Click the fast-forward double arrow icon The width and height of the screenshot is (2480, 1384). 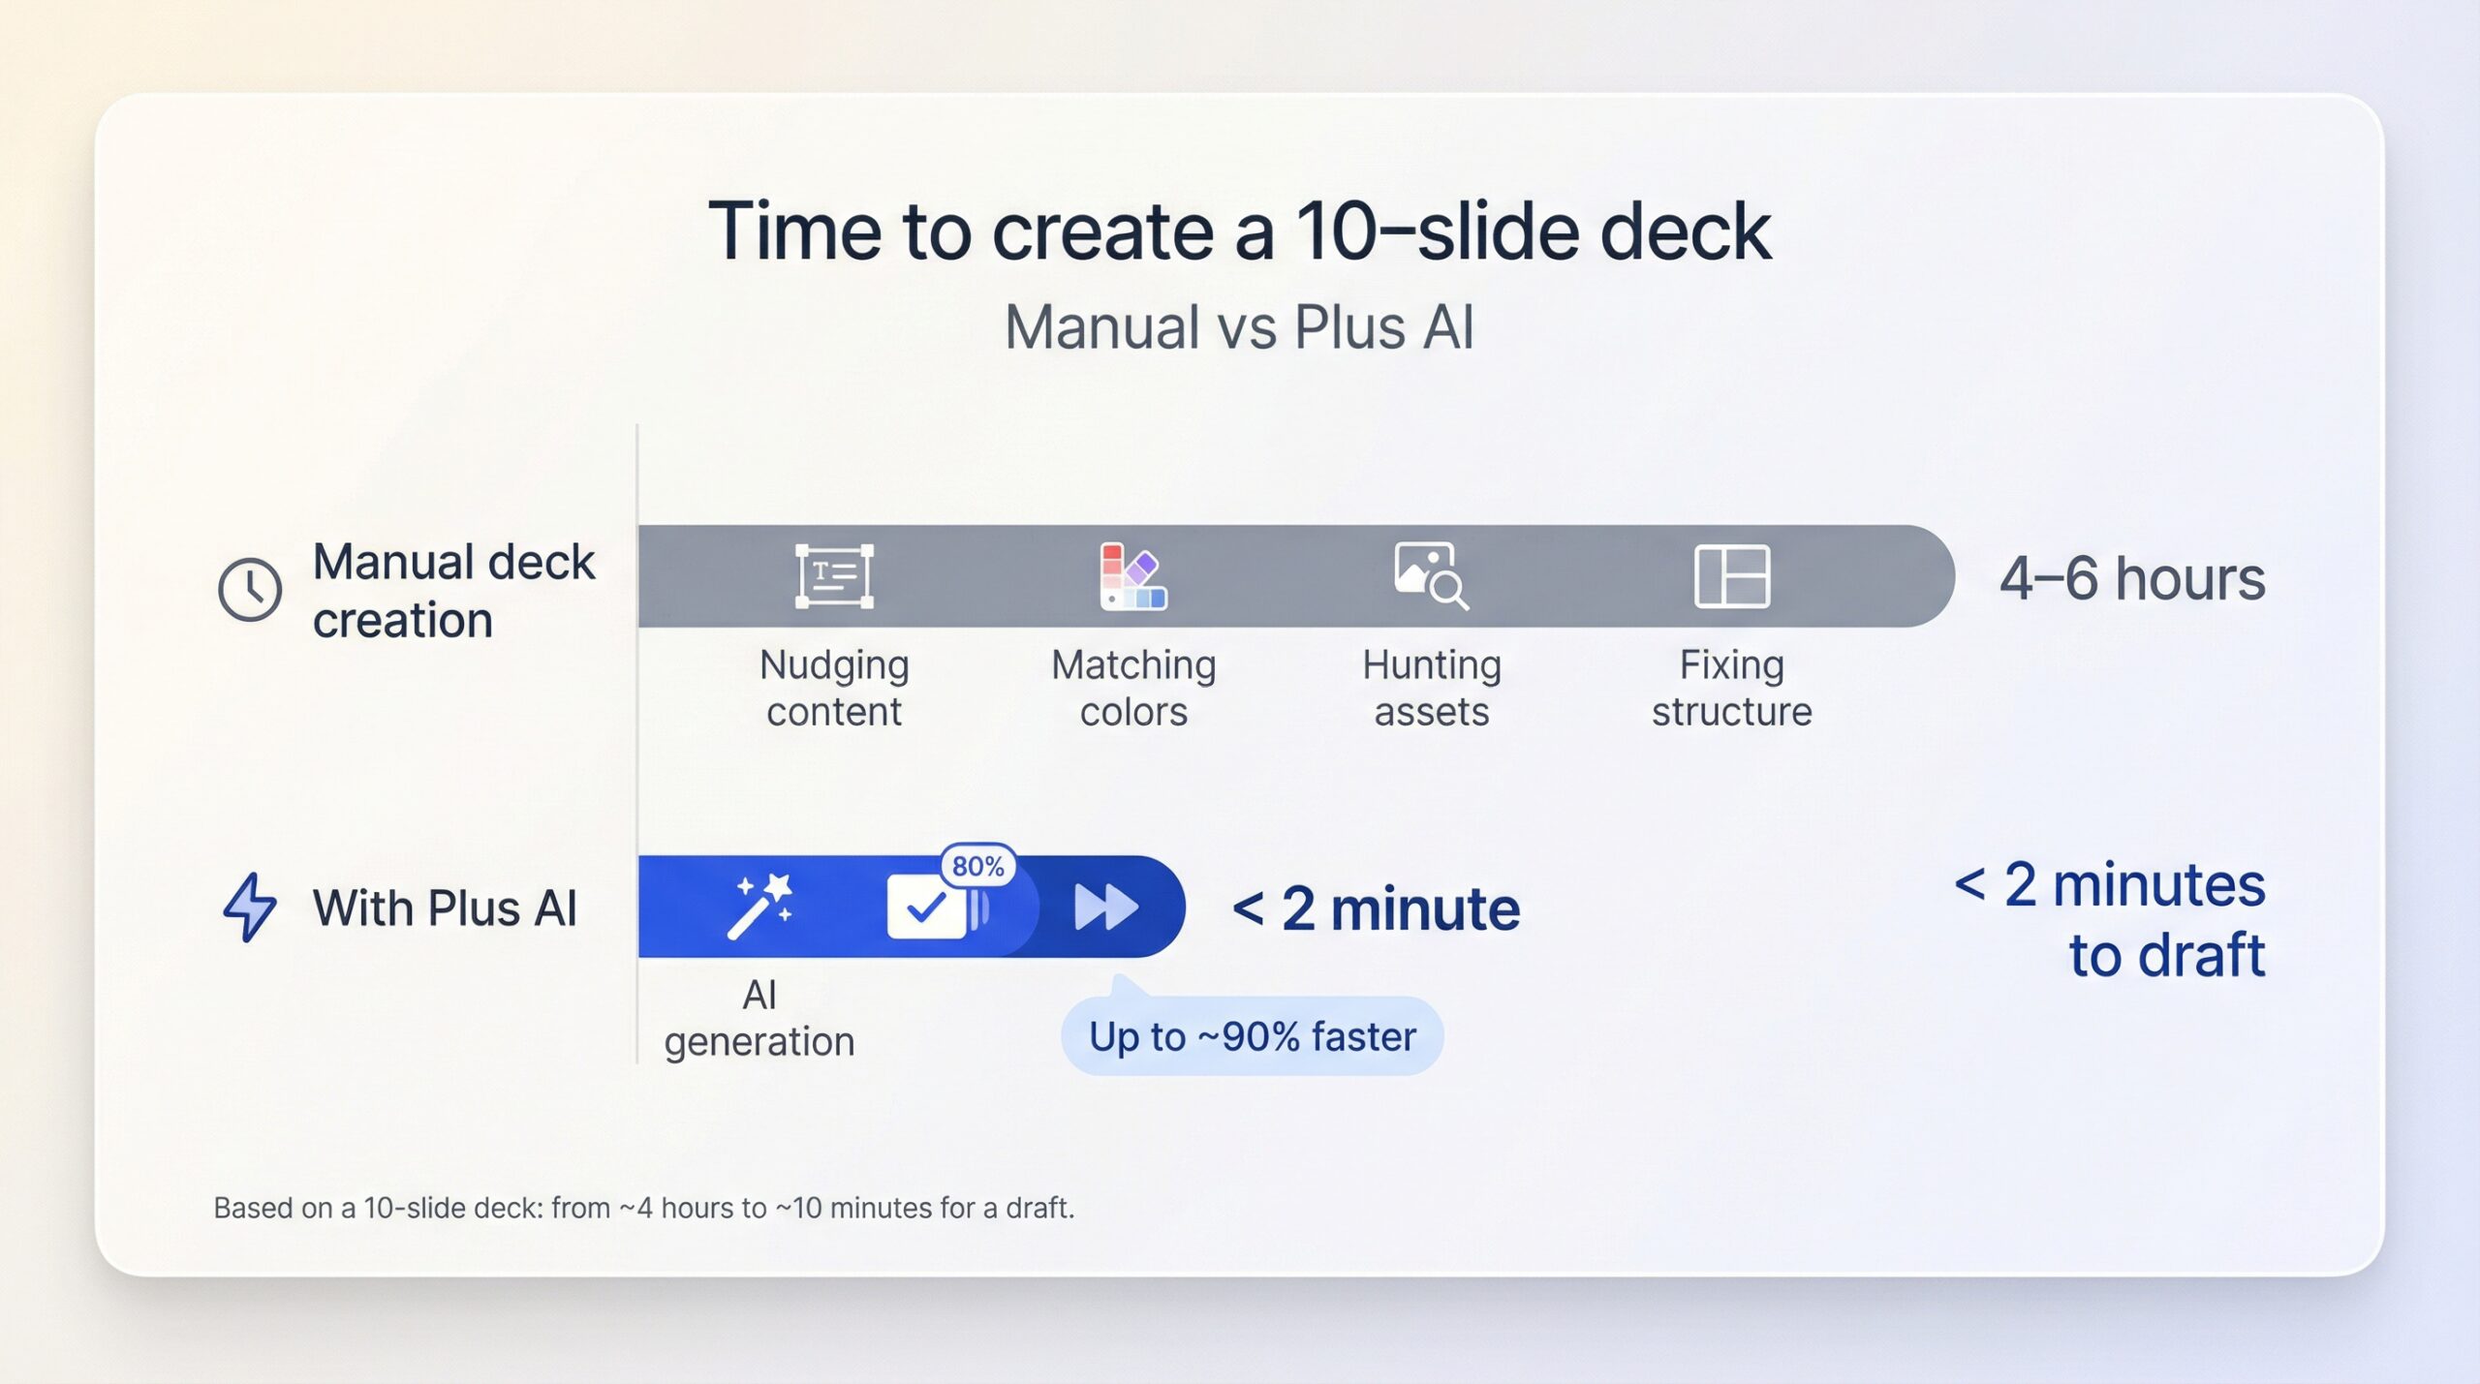click(x=1105, y=907)
